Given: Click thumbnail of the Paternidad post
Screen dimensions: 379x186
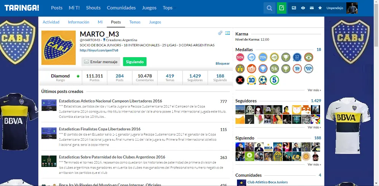Looking at the screenshot, I should point(49,161).
